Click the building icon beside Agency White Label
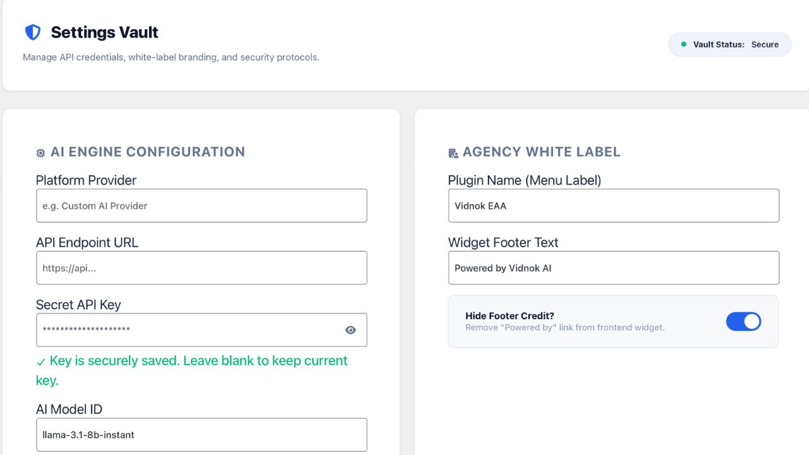 (453, 153)
